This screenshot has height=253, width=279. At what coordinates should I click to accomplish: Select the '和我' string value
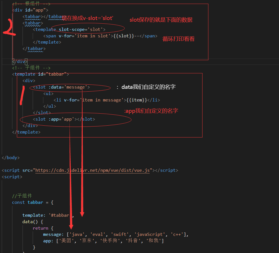pos(154,241)
